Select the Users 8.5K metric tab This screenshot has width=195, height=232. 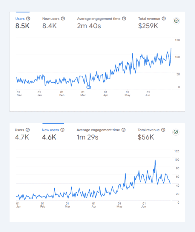click(22, 23)
